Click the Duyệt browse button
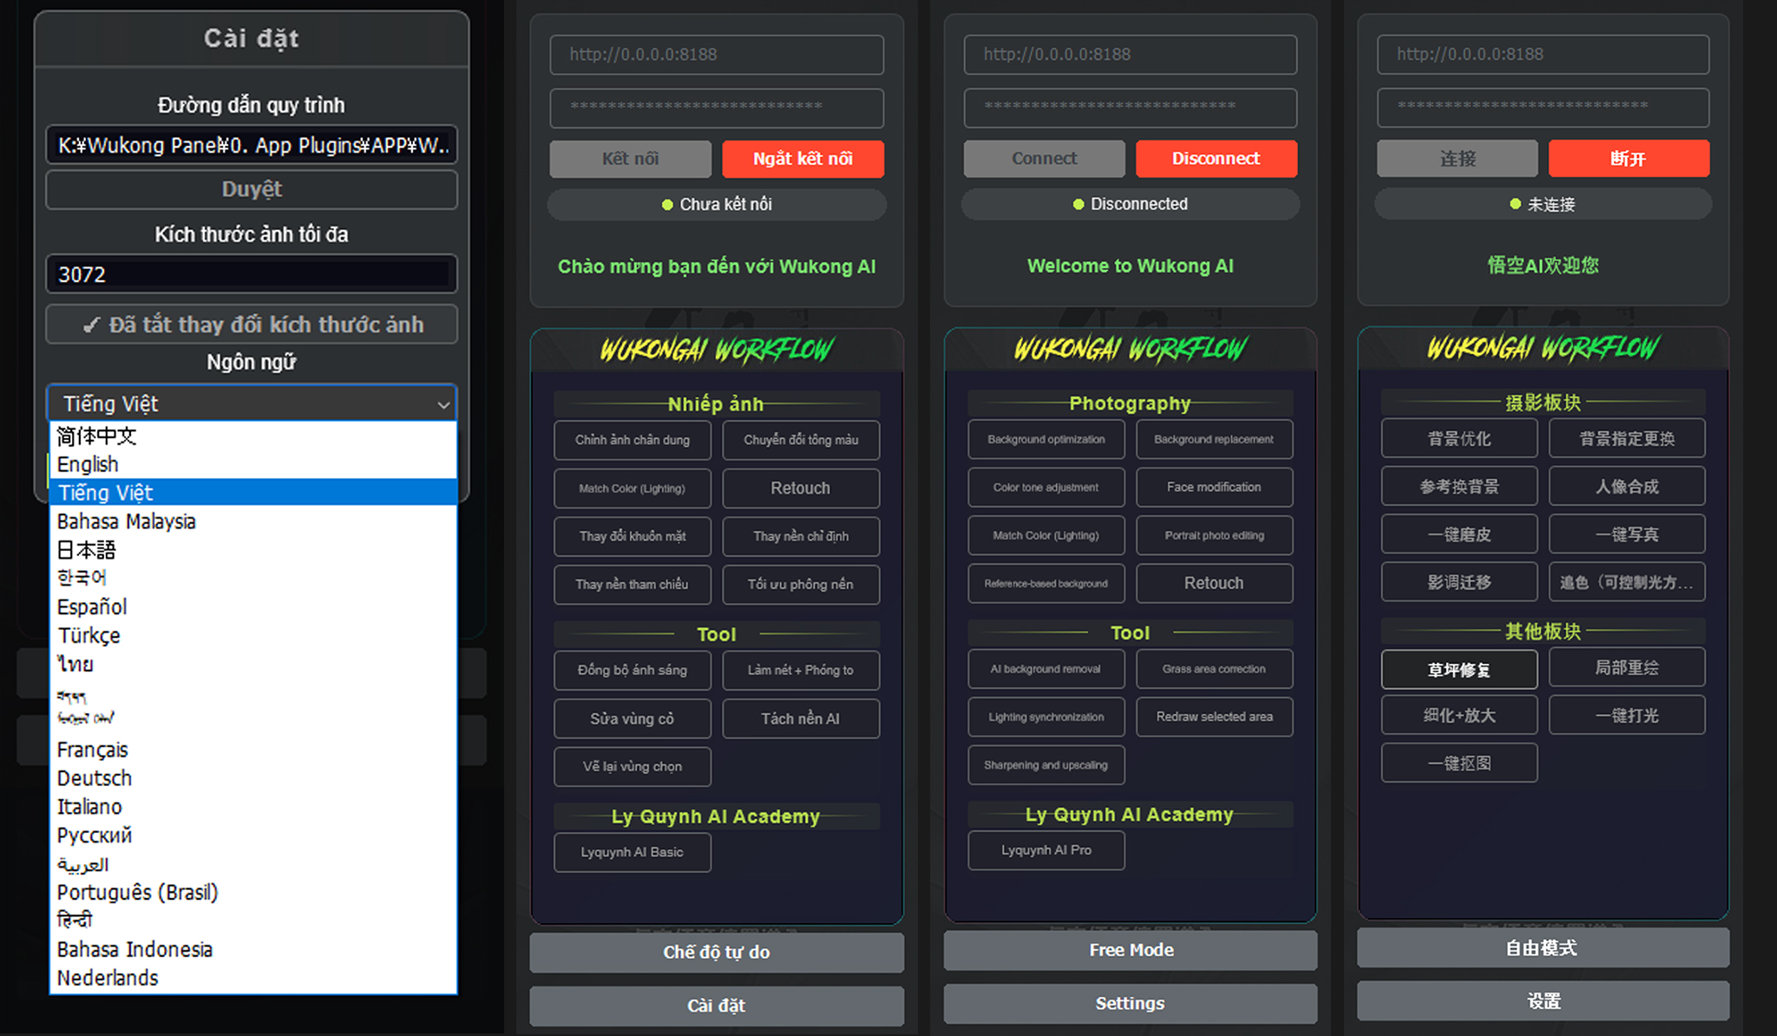This screenshot has height=1036, width=1777. click(252, 189)
